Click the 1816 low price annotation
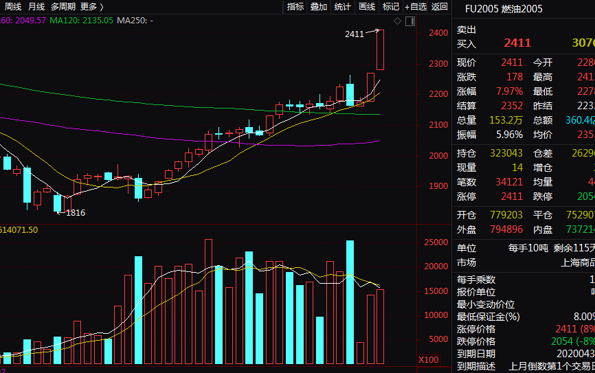The width and height of the screenshot is (595, 373). tap(76, 213)
